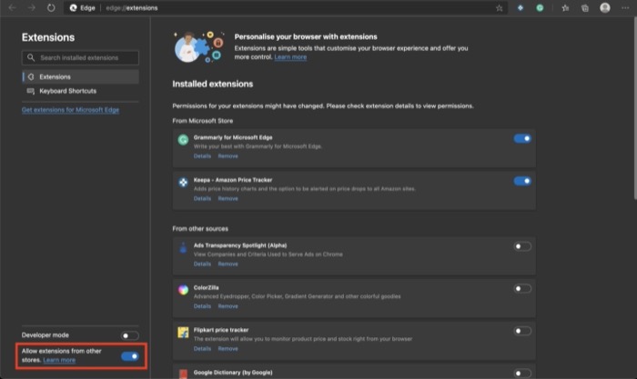Screen dimensions: 637x379
Task: Click the From other sources label
Action: coord(200,228)
